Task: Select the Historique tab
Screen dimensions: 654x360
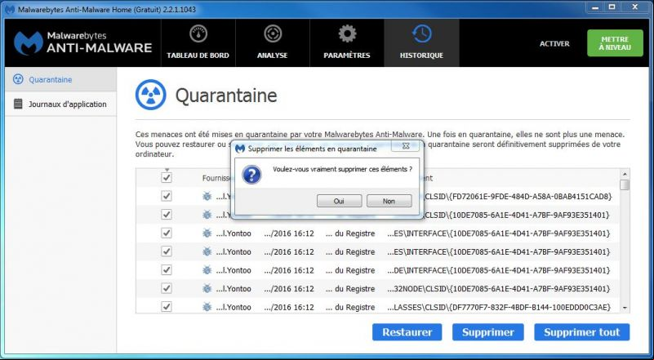Action: [x=421, y=43]
